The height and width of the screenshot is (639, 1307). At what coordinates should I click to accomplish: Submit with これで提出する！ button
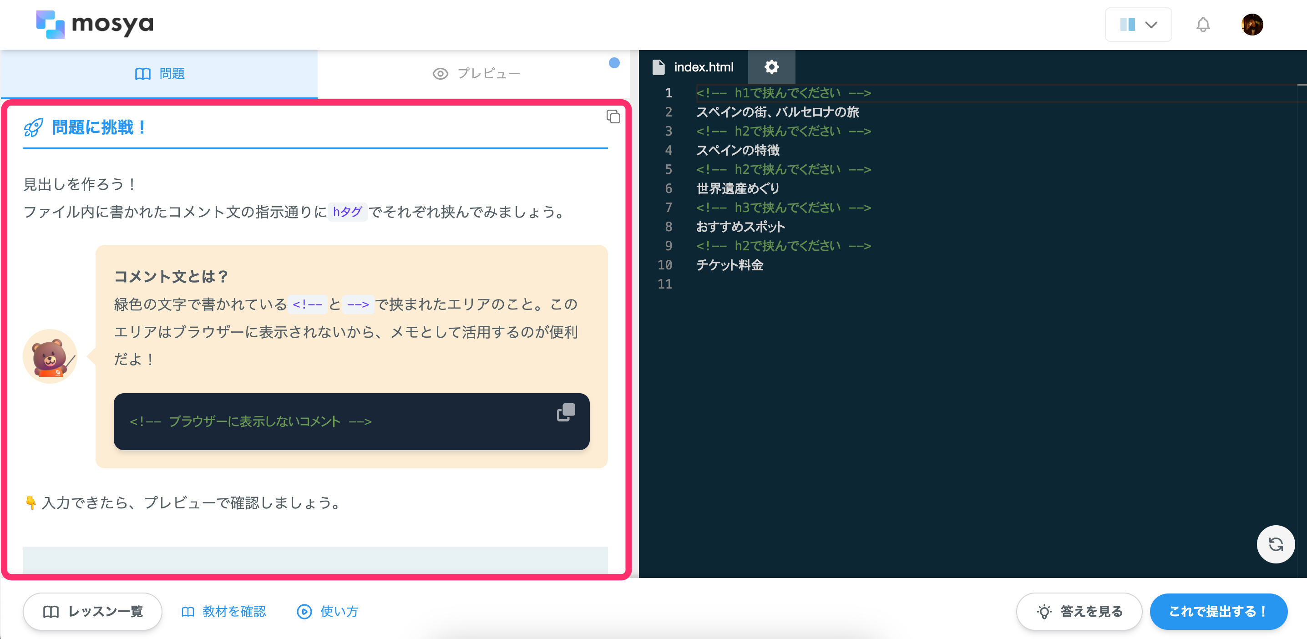(x=1218, y=611)
